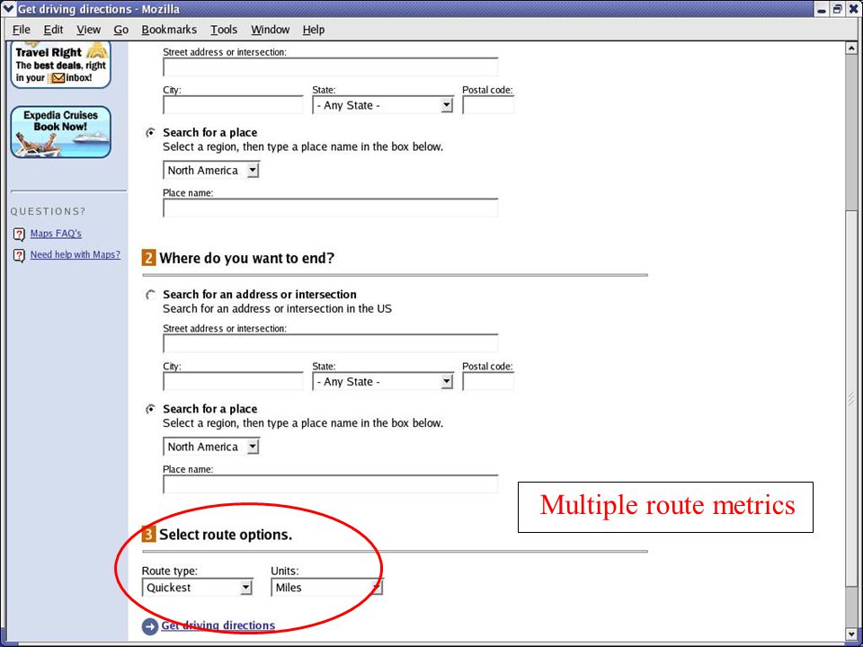This screenshot has width=863, height=647.
Task: Open the Bookmarks menu
Action: pyautogui.click(x=169, y=30)
